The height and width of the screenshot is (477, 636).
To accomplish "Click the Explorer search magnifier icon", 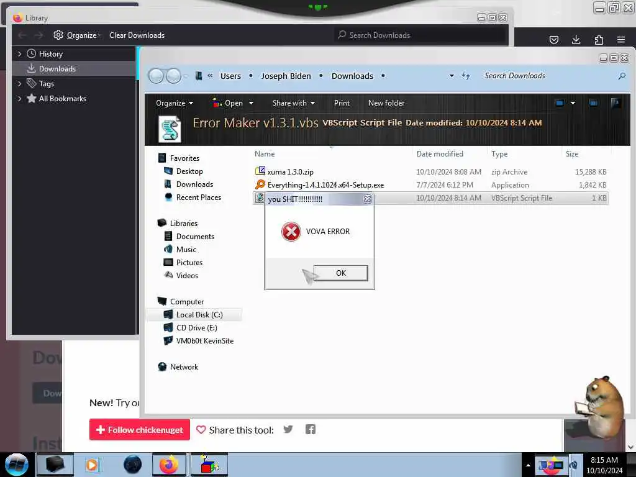I will (x=621, y=76).
